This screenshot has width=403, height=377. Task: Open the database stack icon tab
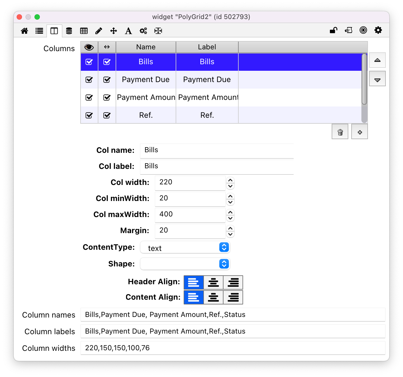69,31
